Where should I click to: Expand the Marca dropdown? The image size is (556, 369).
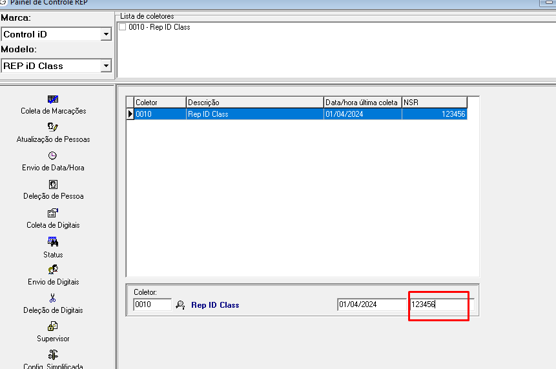[106, 35]
